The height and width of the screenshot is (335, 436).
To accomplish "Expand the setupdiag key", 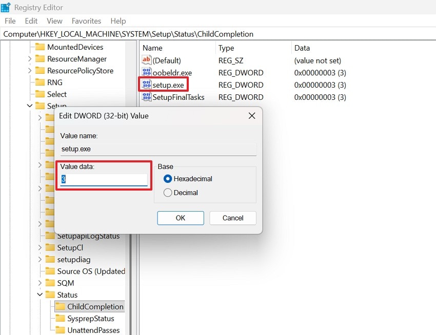I will click(40, 259).
